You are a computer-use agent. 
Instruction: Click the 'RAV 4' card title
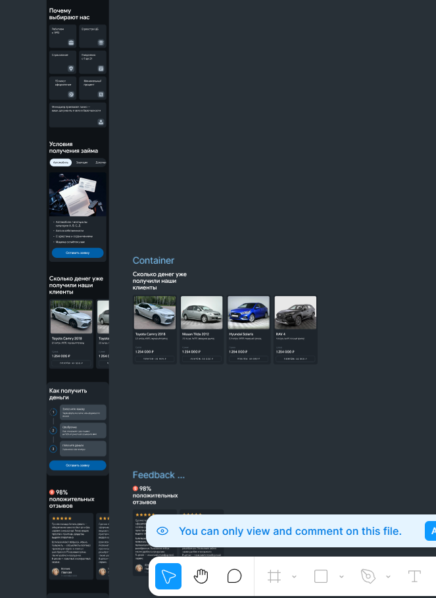coord(281,334)
